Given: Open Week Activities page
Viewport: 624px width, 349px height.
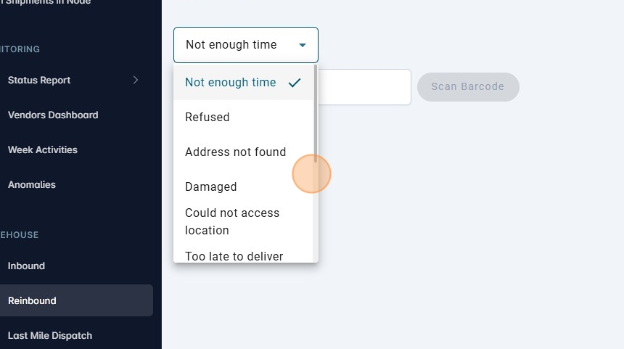Looking at the screenshot, I should (x=42, y=149).
